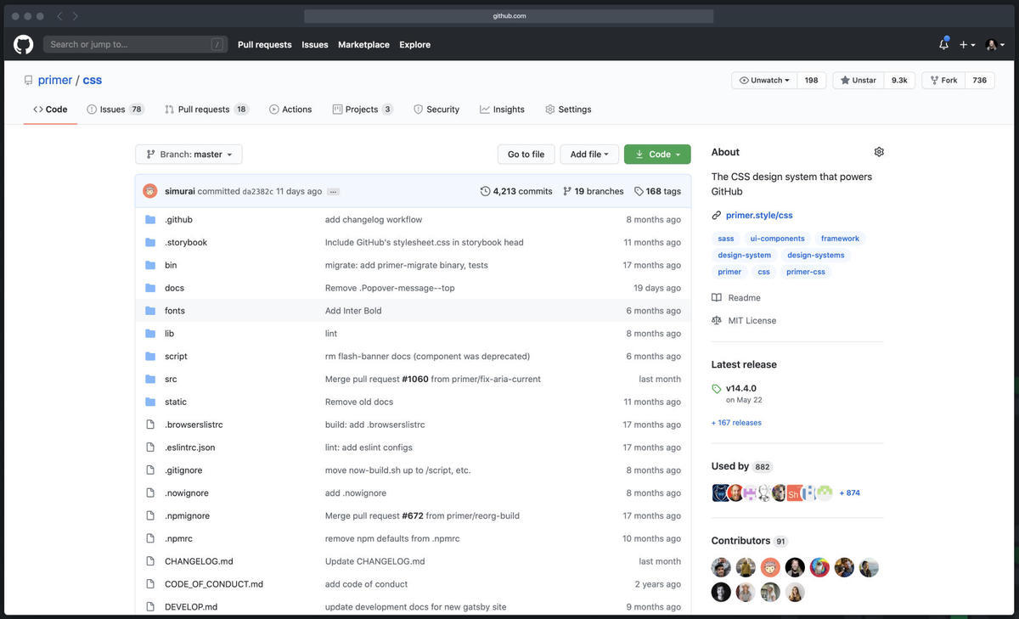Open the css repository name link
The height and width of the screenshot is (619, 1019).
pos(92,80)
